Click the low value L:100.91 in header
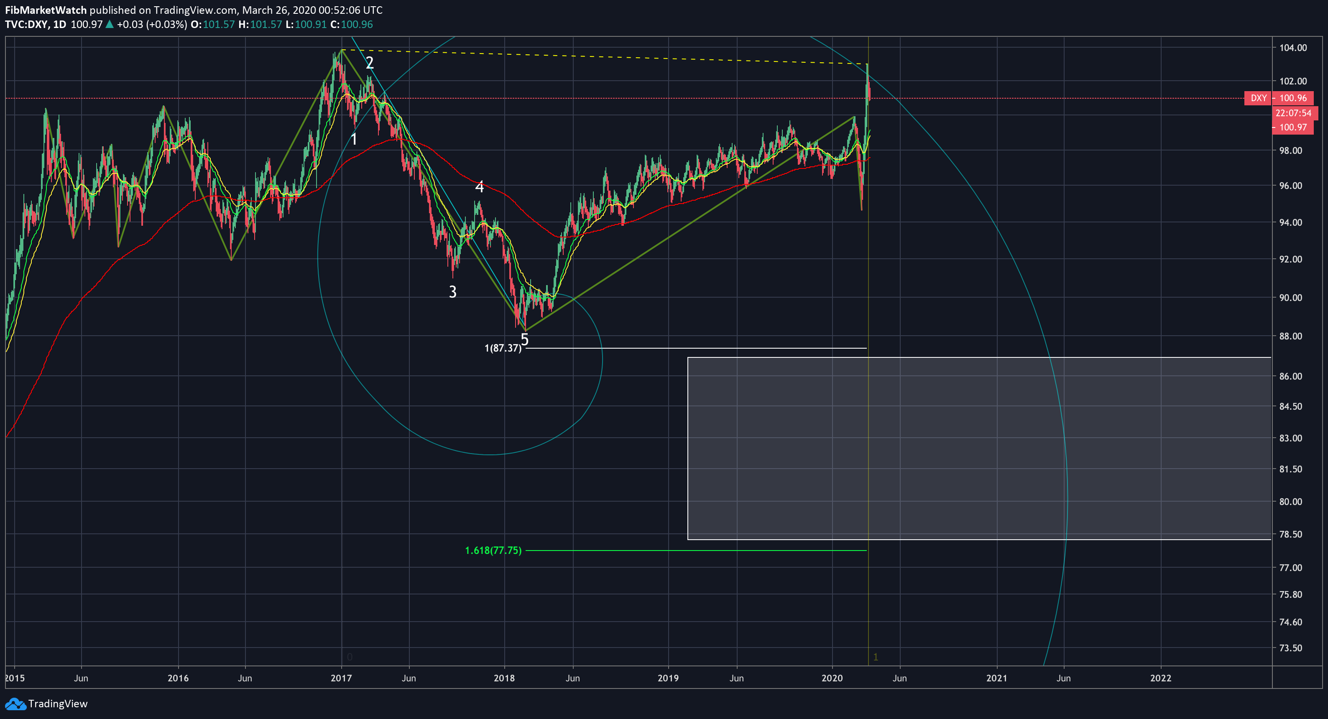The image size is (1328, 719). pyautogui.click(x=306, y=24)
